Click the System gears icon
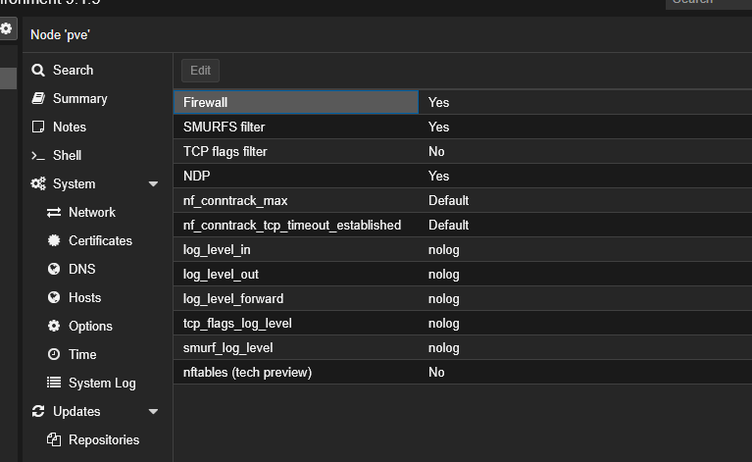This screenshot has width=752, height=462. pos(38,183)
